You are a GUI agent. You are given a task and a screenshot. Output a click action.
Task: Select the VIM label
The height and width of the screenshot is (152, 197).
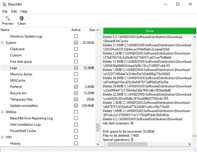8,137
